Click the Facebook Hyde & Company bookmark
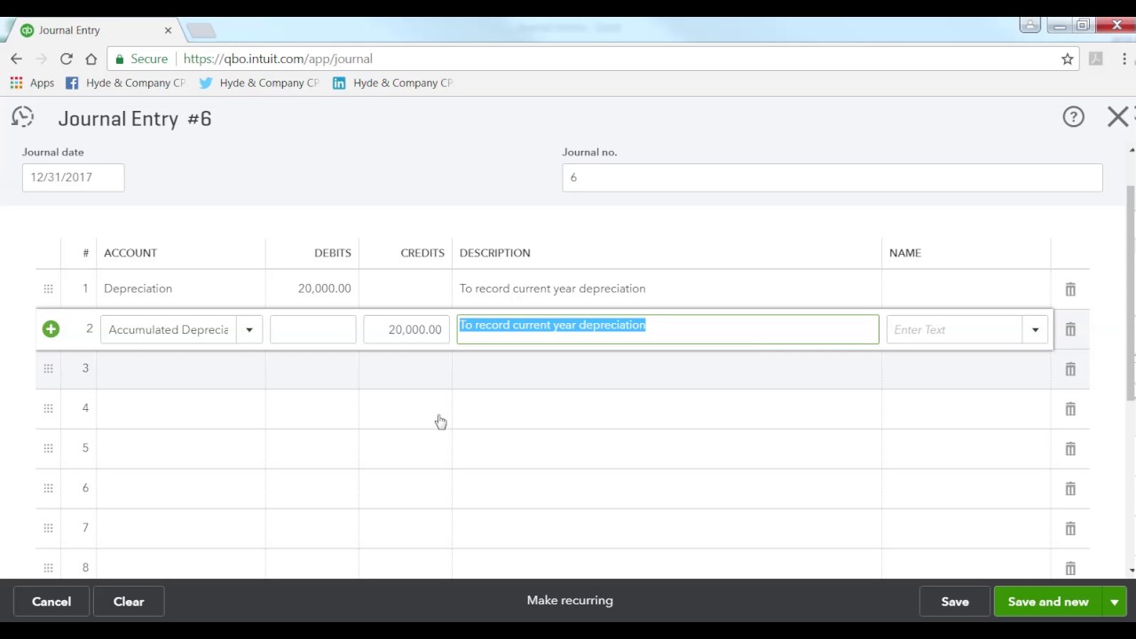Screen dimensions: 1136x639 coord(125,83)
